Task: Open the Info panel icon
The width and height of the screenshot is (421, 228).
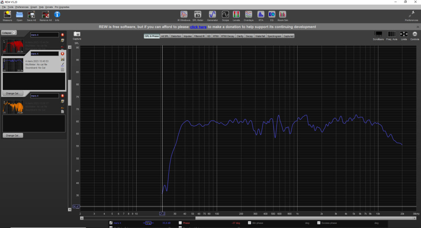Action: (x=57, y=16)
